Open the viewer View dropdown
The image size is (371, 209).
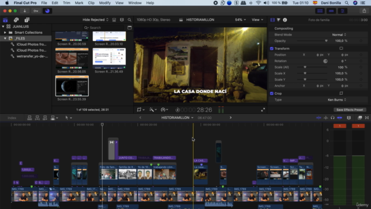257,20
